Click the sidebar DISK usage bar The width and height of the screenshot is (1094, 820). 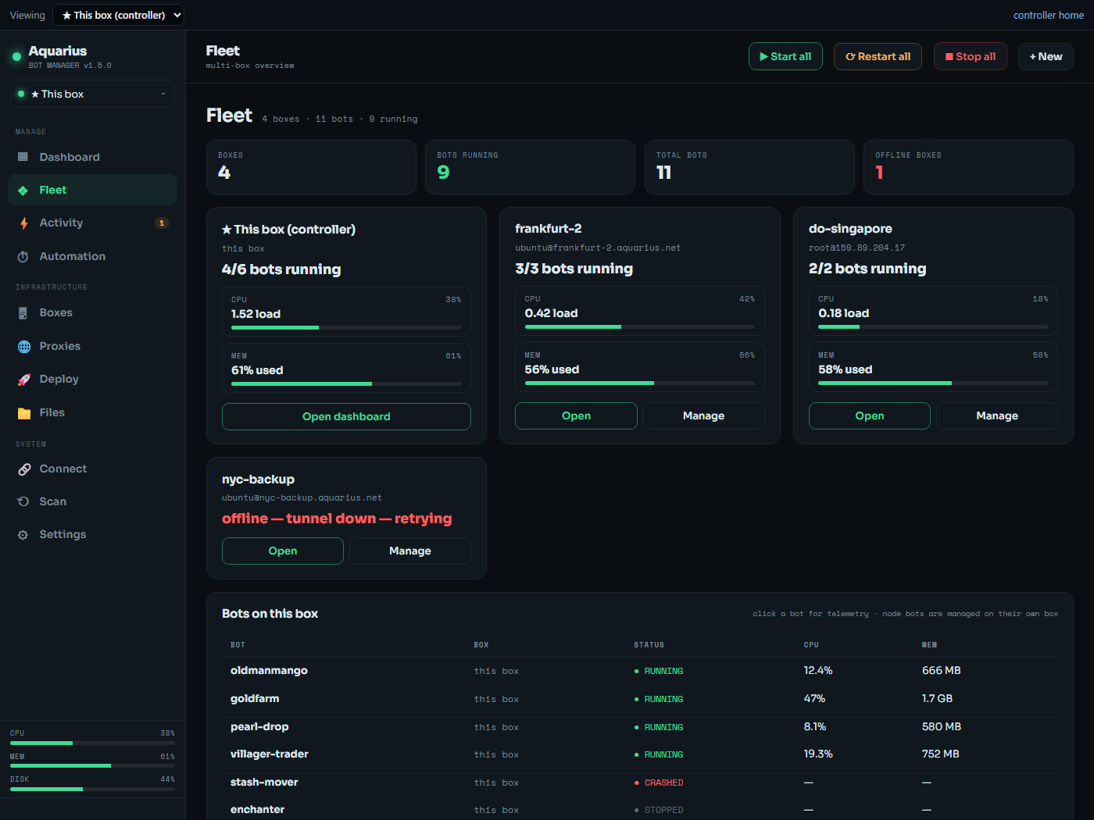click(x=92, y=789)
